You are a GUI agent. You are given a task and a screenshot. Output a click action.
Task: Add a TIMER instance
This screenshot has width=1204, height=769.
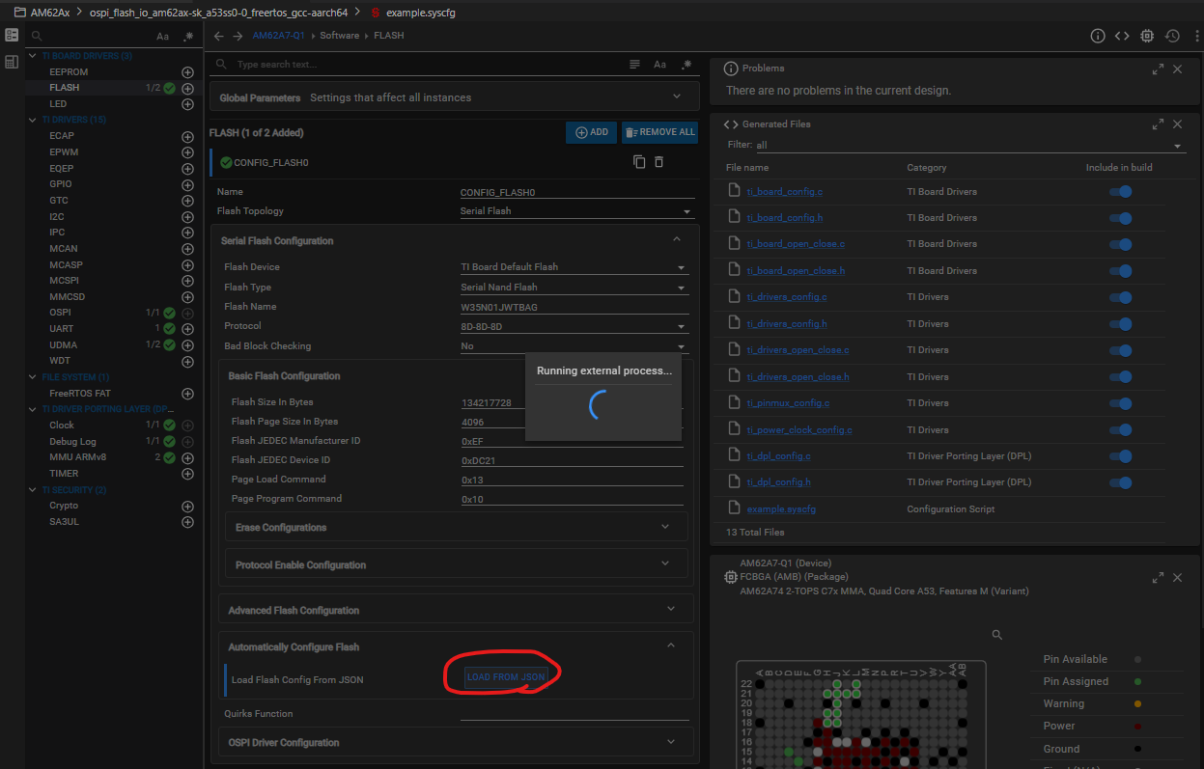point(187,474)
